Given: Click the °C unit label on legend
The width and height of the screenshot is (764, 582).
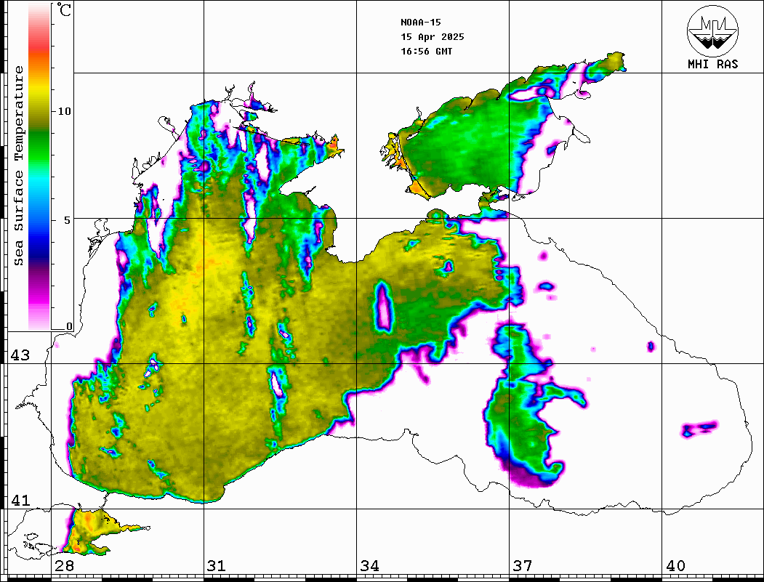Looking at the screenshot, I should [x=63, y=9].
